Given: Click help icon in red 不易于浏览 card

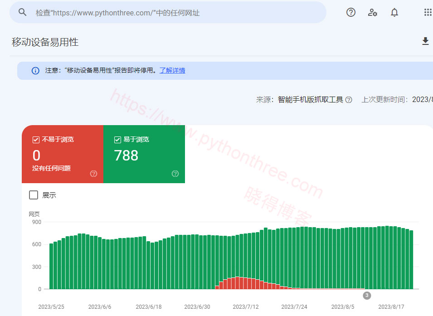Looking at the screenshot, I should click(x=94, y=174).
